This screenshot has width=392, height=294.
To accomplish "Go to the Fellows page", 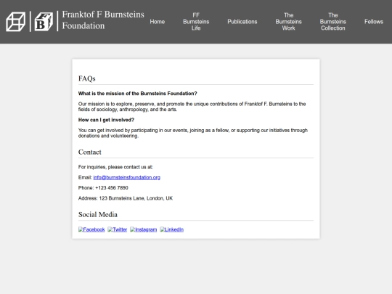I will 374,22.
